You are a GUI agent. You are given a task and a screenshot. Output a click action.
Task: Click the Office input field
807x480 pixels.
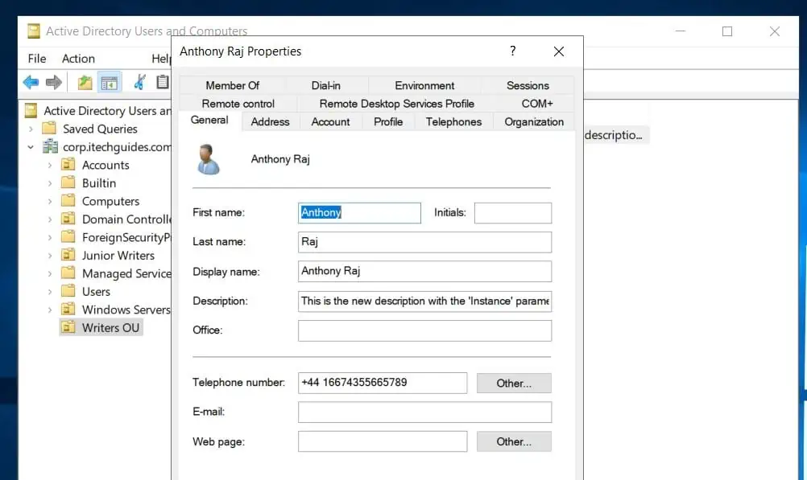click(424, 330)
